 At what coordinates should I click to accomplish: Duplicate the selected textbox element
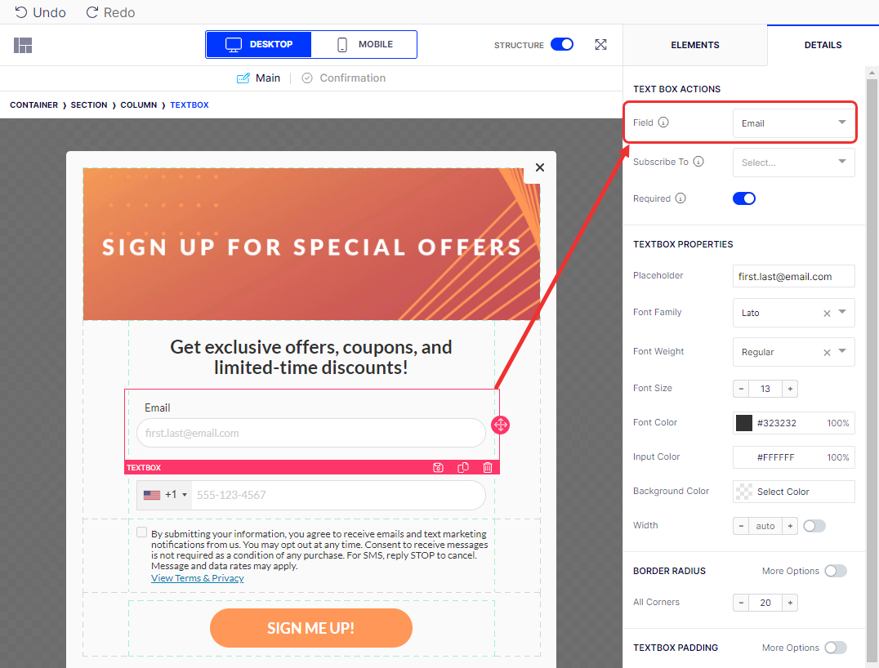(463, 467)
